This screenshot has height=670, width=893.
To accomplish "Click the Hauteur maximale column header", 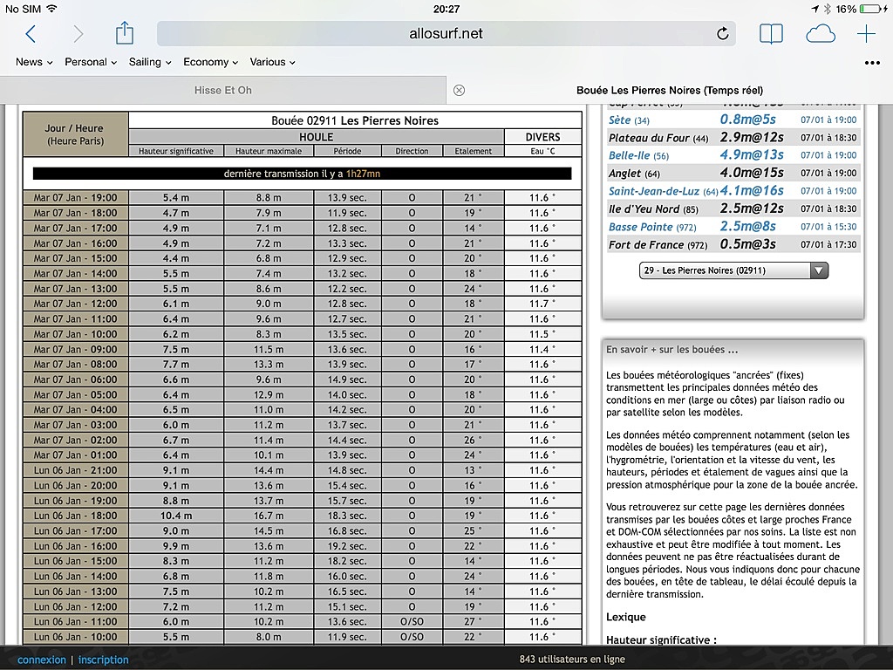I will coord(269,151).
